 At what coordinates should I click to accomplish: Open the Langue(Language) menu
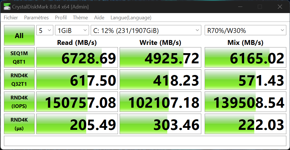(131, 18)
